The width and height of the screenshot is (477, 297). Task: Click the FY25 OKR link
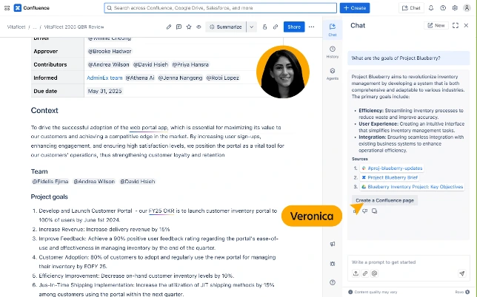tap(161, 211)
